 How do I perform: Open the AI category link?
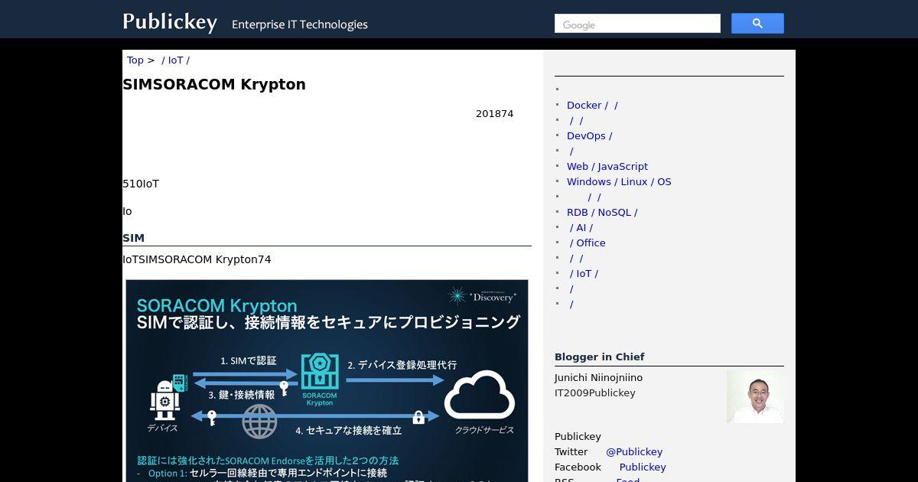pyautogui.click(x=581, y=227)
